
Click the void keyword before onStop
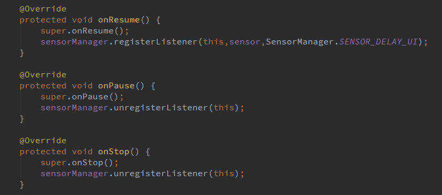82,152
